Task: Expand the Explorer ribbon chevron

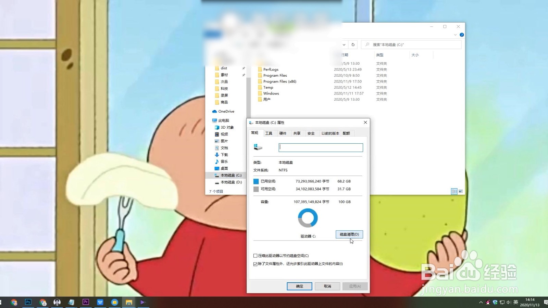Action: (x=455, y=35)
